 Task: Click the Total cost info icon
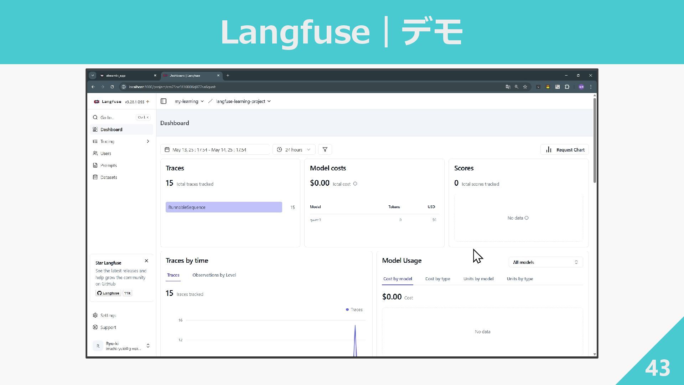click(x=355, y=184)
